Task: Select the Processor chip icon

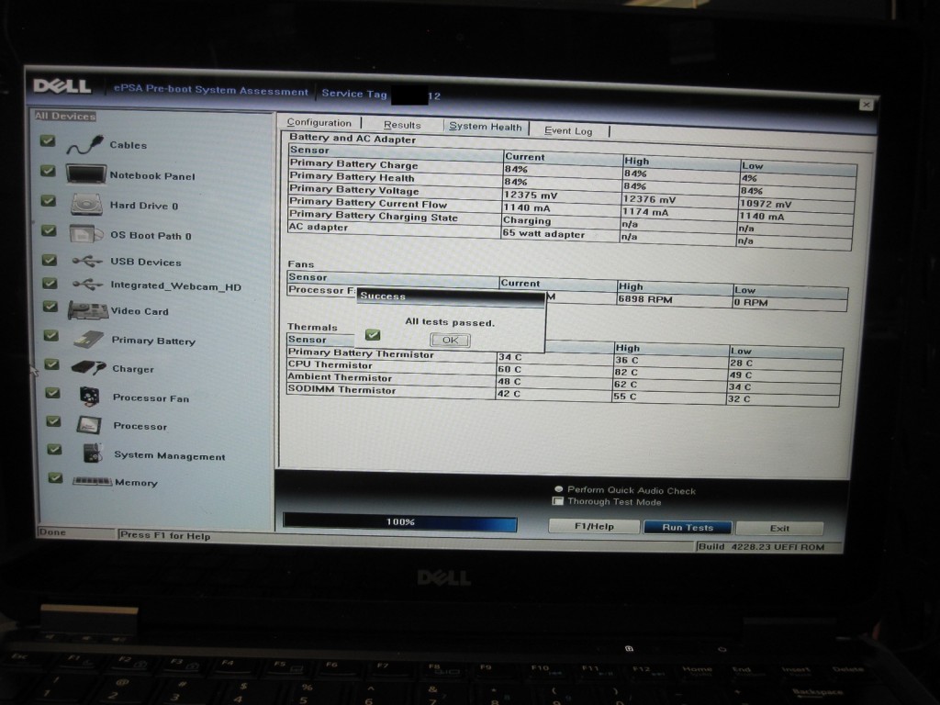Action: point(89,424)
